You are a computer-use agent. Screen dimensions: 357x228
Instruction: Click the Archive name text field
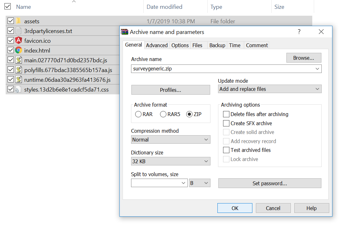[x=222, y=69]
